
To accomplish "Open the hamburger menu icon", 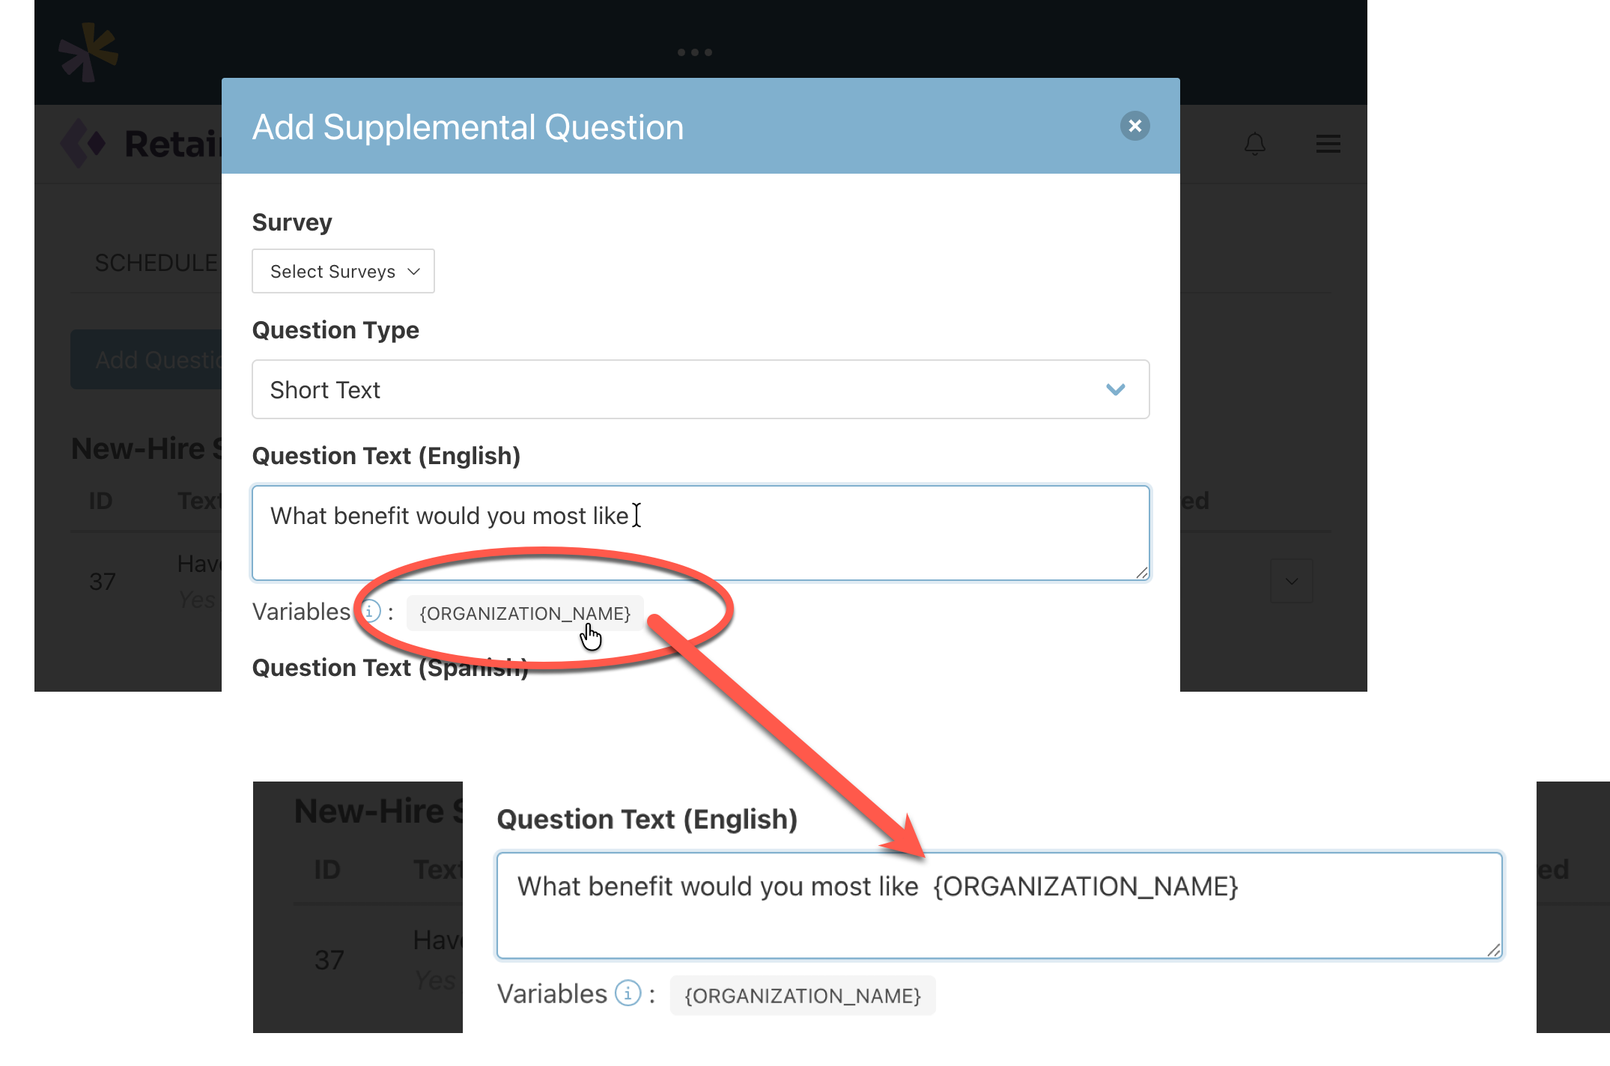I will [1328, 144].
